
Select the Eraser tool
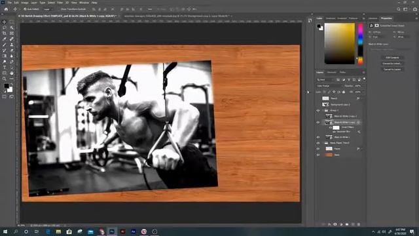12,50
